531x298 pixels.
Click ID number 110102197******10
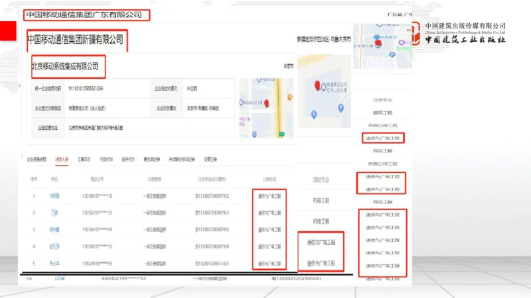coord(97,213)
